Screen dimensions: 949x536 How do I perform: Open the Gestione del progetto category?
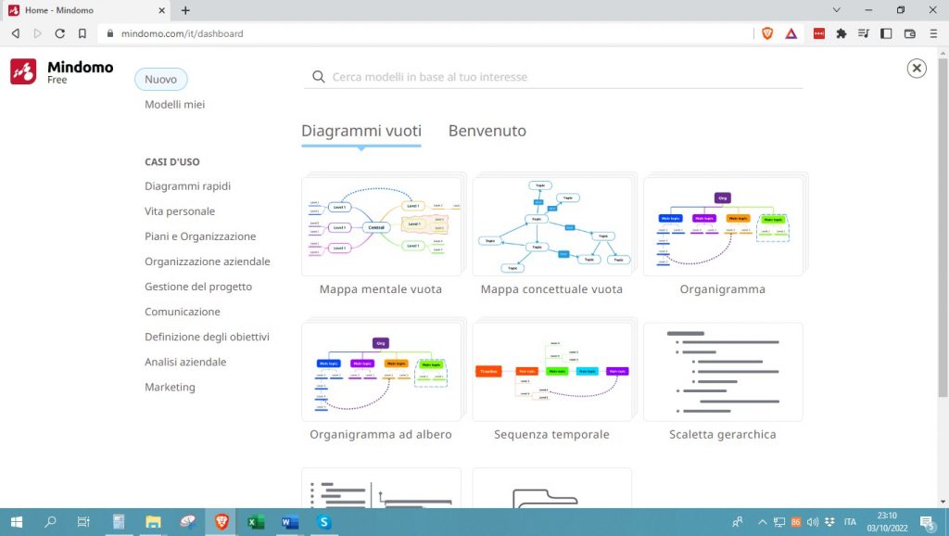196,287
